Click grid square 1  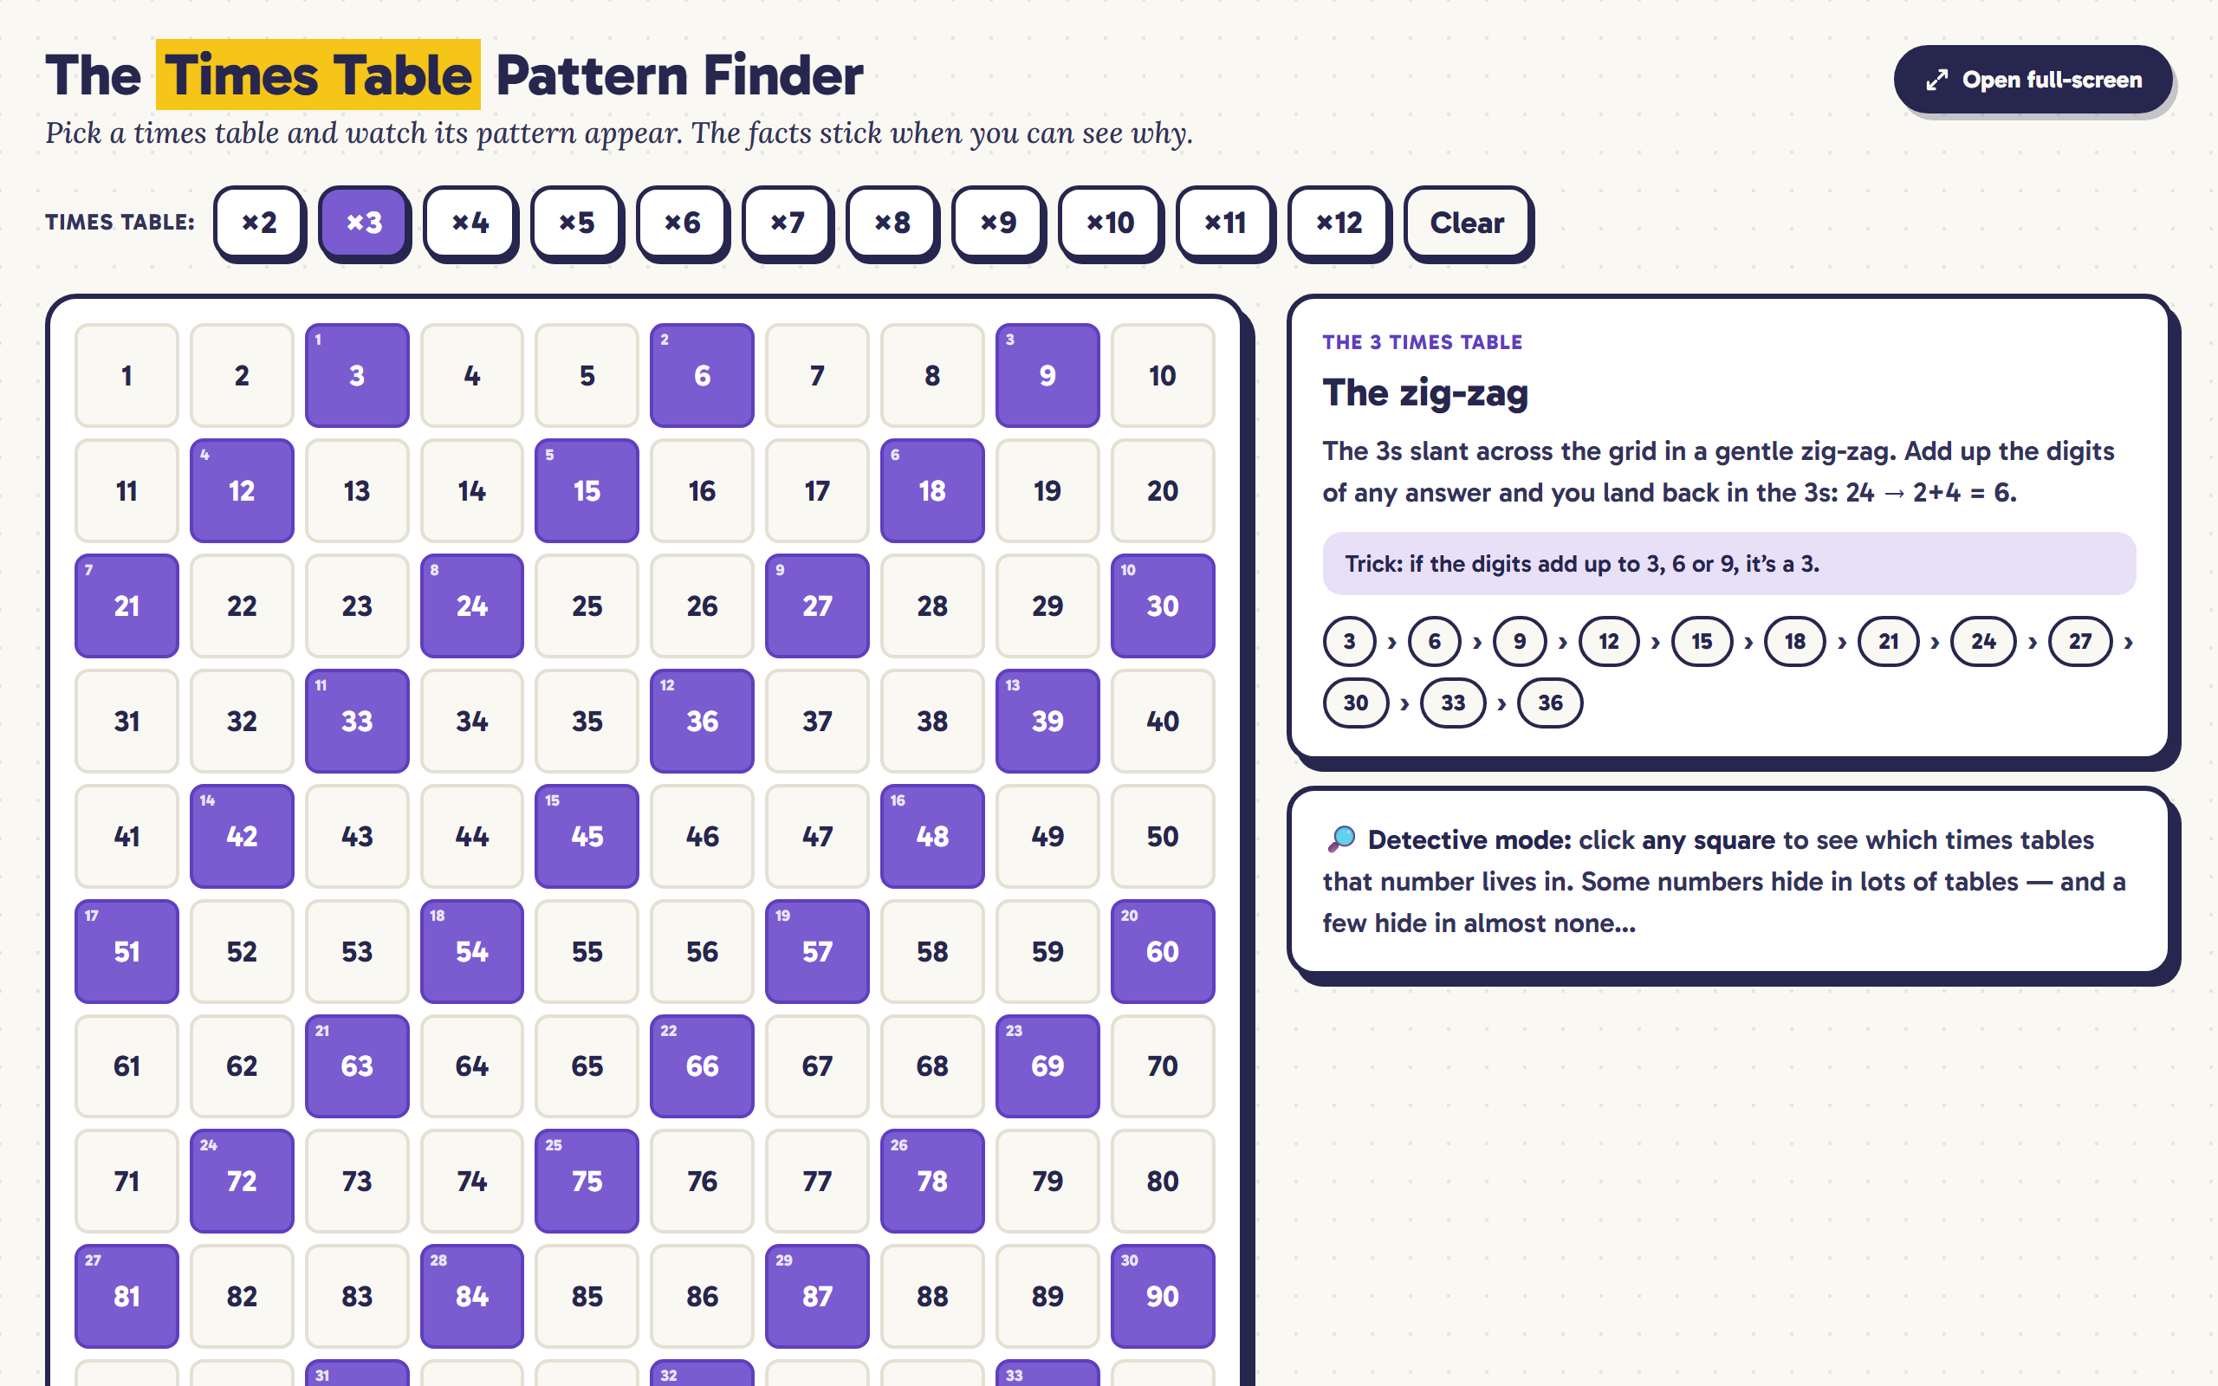[x=126, y=376]
